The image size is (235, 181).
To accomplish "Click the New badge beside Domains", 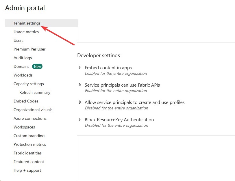I will tap(37, 66).
